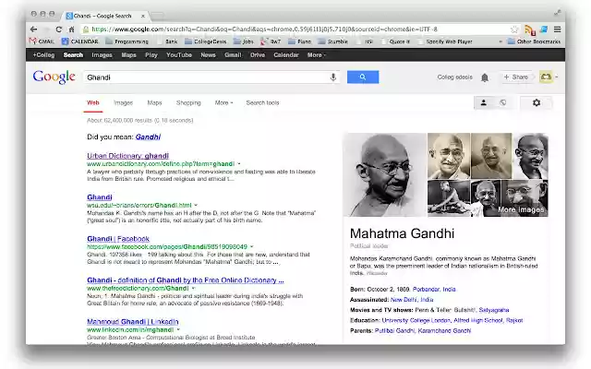The height and width of the screenshot is (369, 591).
Task: Open the Urban Dictionary: ghandi result
Action: tap(127, 156)
